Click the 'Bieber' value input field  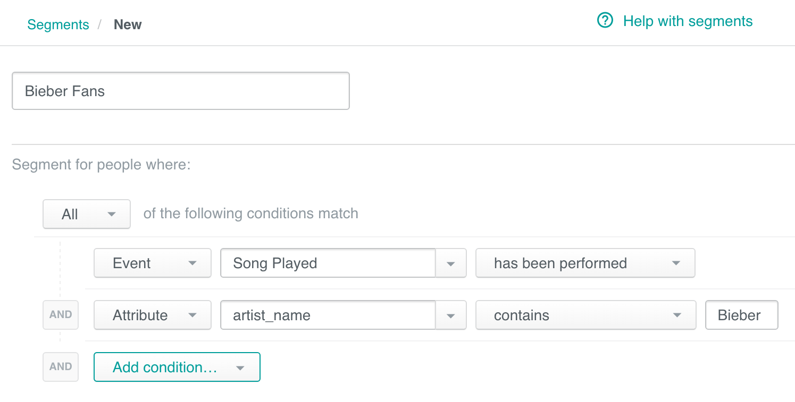click(741, 315)
